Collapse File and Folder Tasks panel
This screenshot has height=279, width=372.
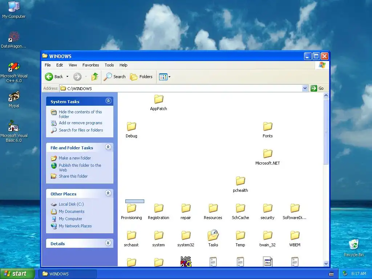click(x=108, y=147)
